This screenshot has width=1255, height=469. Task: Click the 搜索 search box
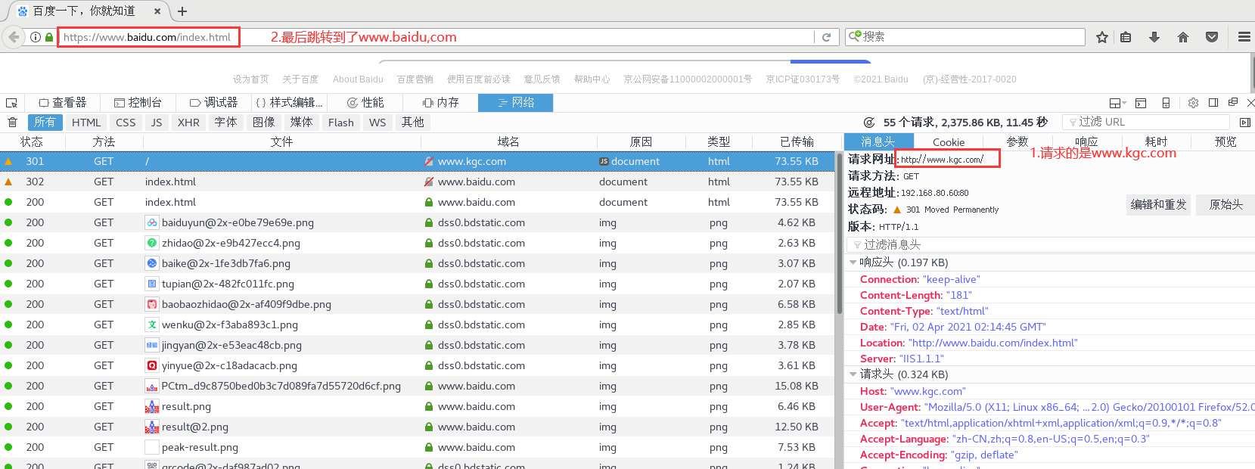point(966,36)
